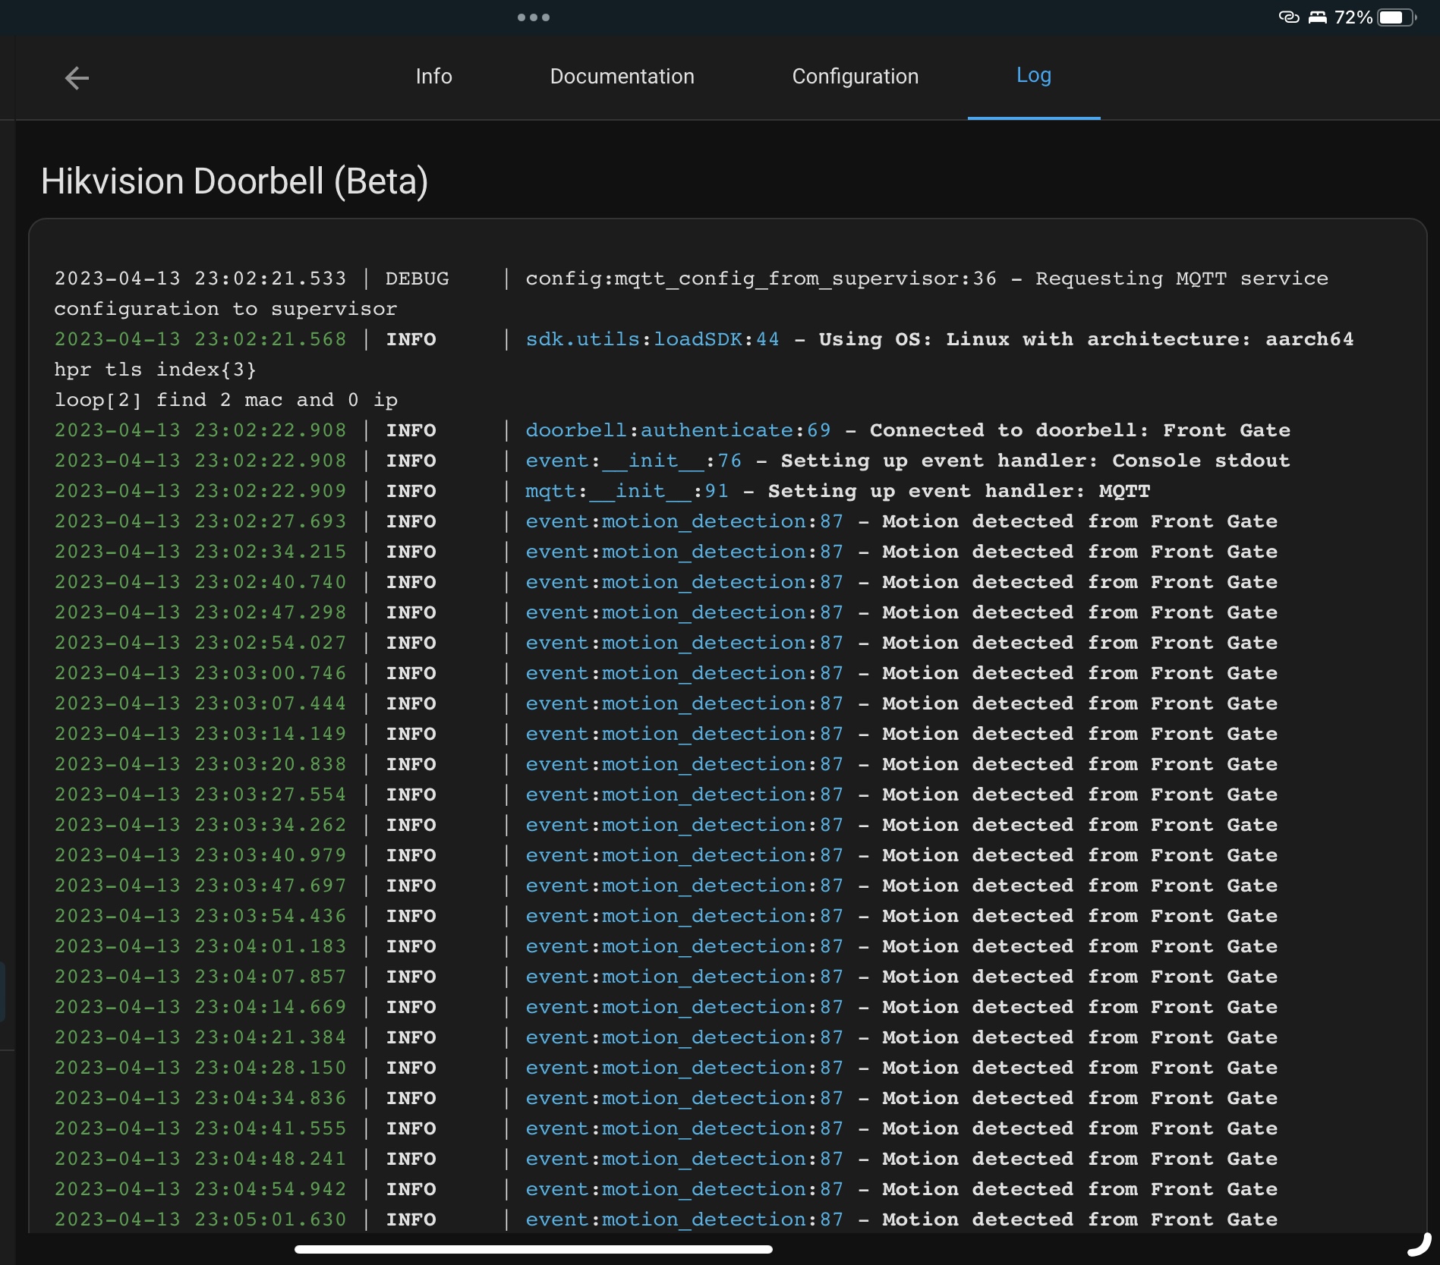This screenshot has height=1265, width=1440.
Task: Click the motion log at 23:04:21.384
Action: 666,1037
